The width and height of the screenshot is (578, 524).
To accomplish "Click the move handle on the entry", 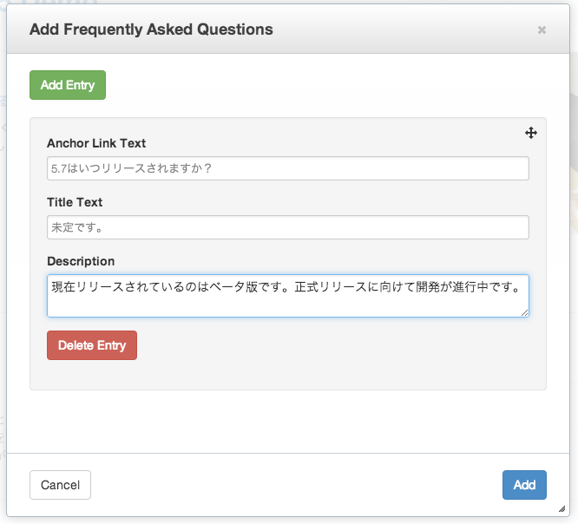I will click(530, 133).
